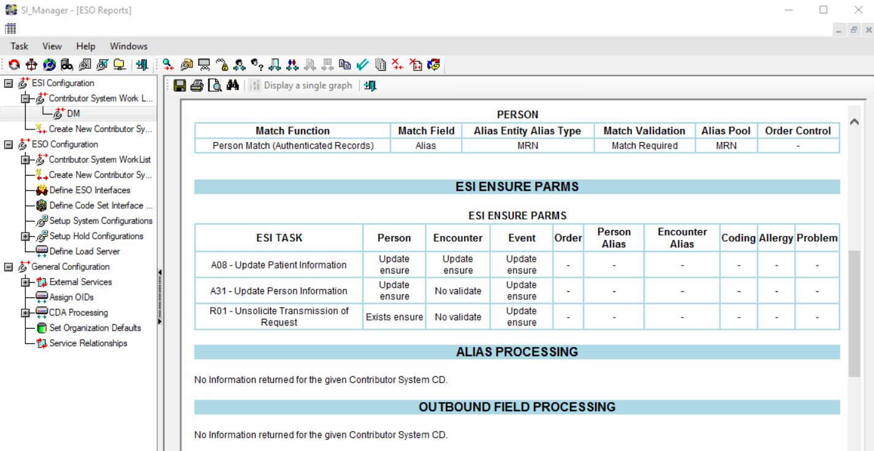The width and height of the screenshot is (874, 451).
Task: Click the blue globe toolbar icon
Action: pyautogui.click(x=49, y=64)
